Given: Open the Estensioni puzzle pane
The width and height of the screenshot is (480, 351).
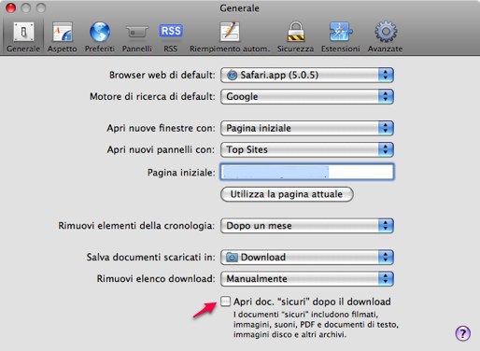Looking at the screenshot, I should (341, 37).
